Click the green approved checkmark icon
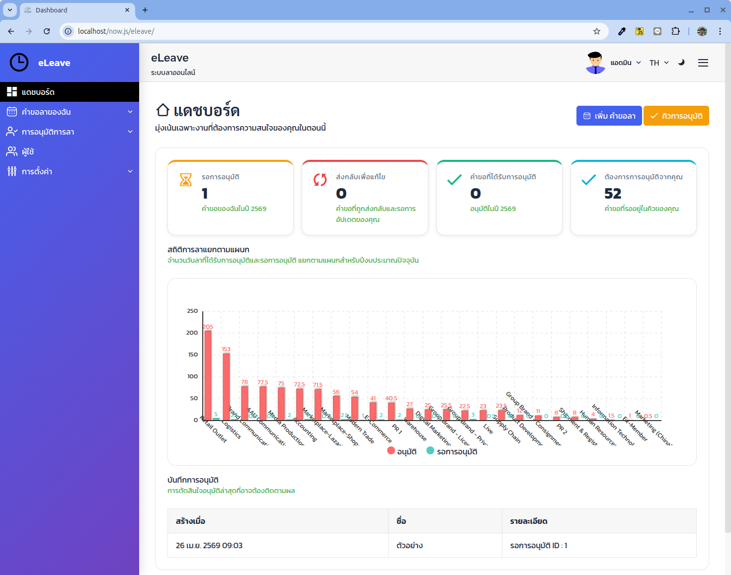Viewport: 731px width, 575px height. point(454,179)
